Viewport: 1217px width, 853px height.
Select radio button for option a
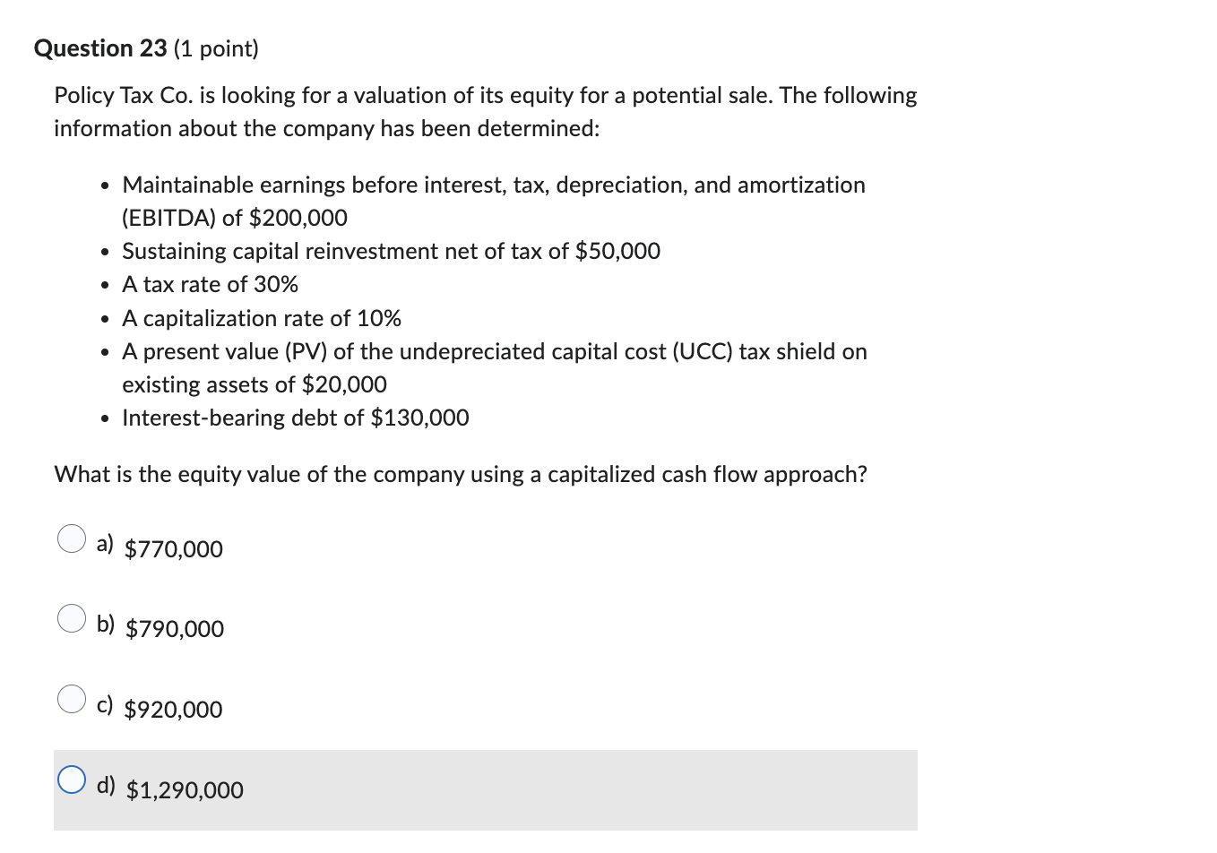pyautogui.click(x=71, y=539)
